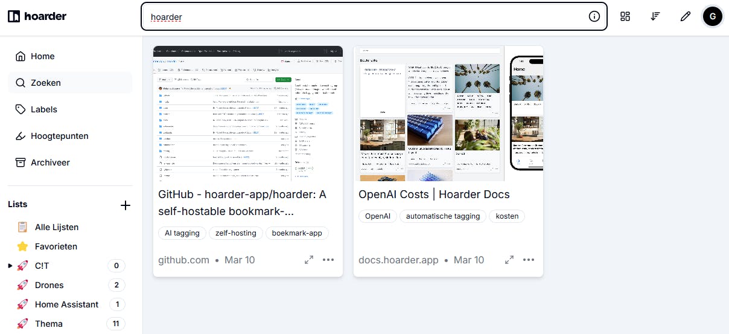
Task: Go to Home in the sidebar
Action: (x=70, y=56)
